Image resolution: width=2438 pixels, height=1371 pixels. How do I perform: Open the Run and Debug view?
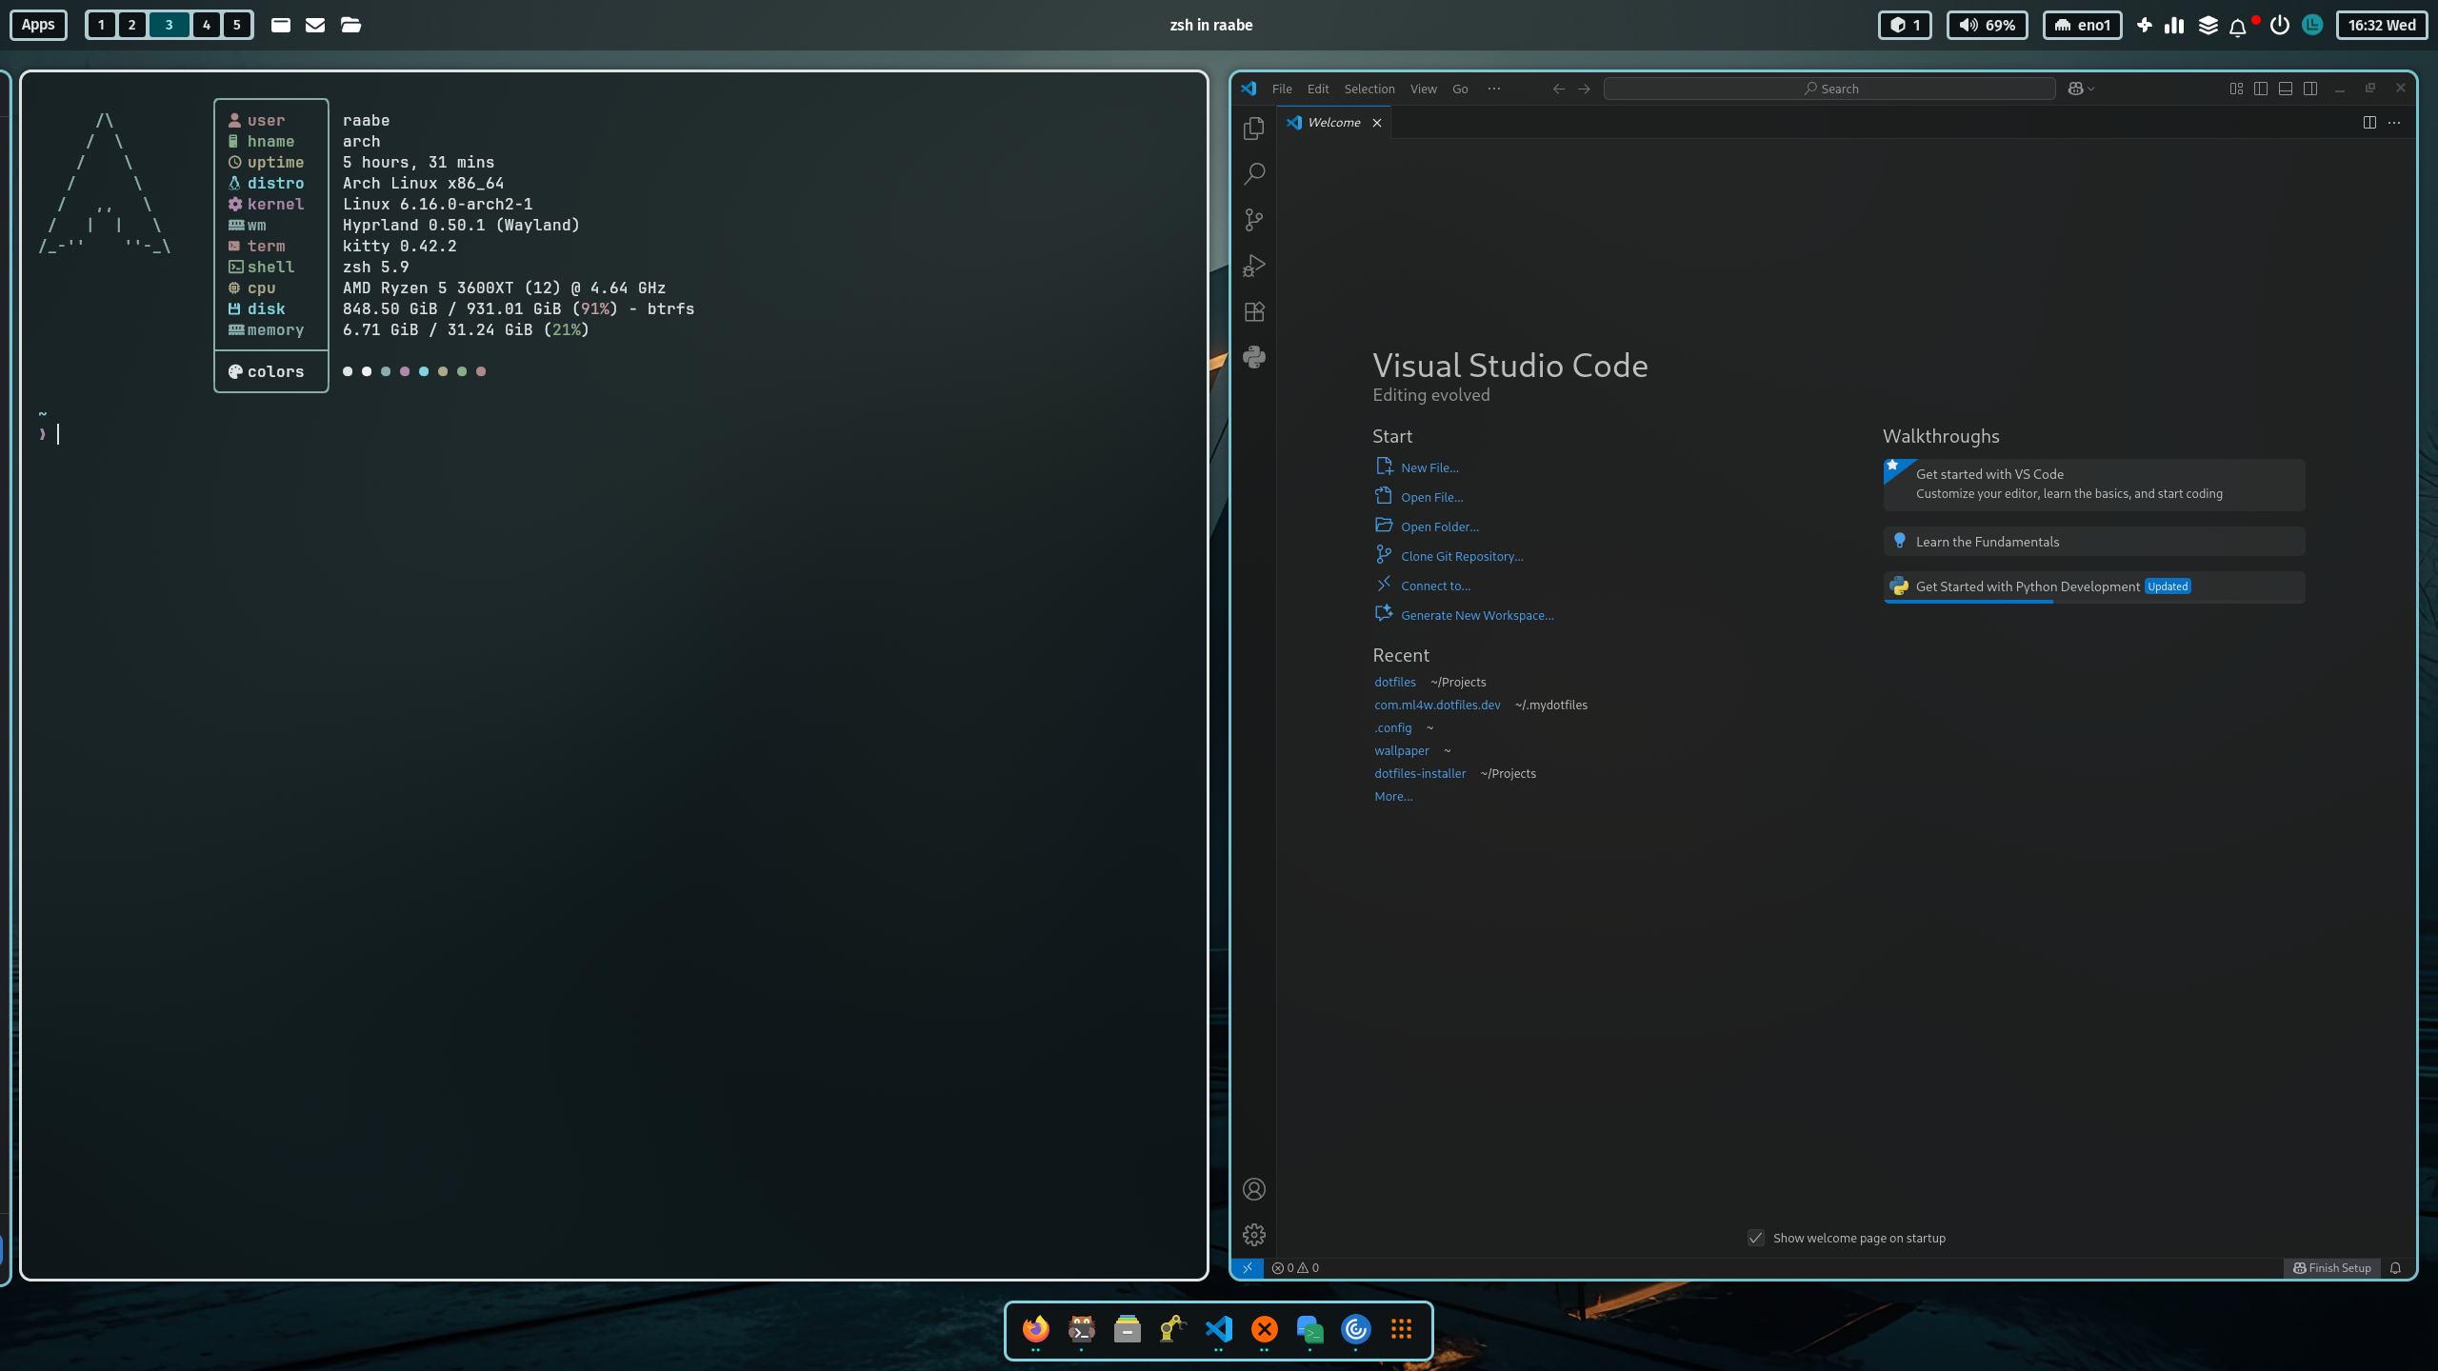coord(1254,266)
